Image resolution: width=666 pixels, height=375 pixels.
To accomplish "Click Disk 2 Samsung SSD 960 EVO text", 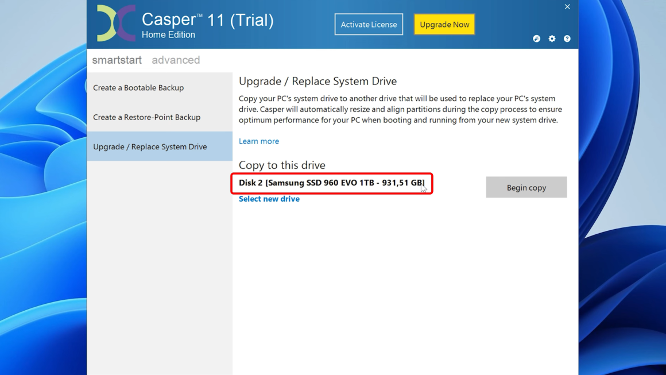I will pyautogui.click(x=331, y=183).
